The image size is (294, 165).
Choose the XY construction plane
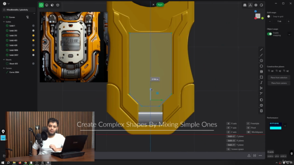point(271,71)
